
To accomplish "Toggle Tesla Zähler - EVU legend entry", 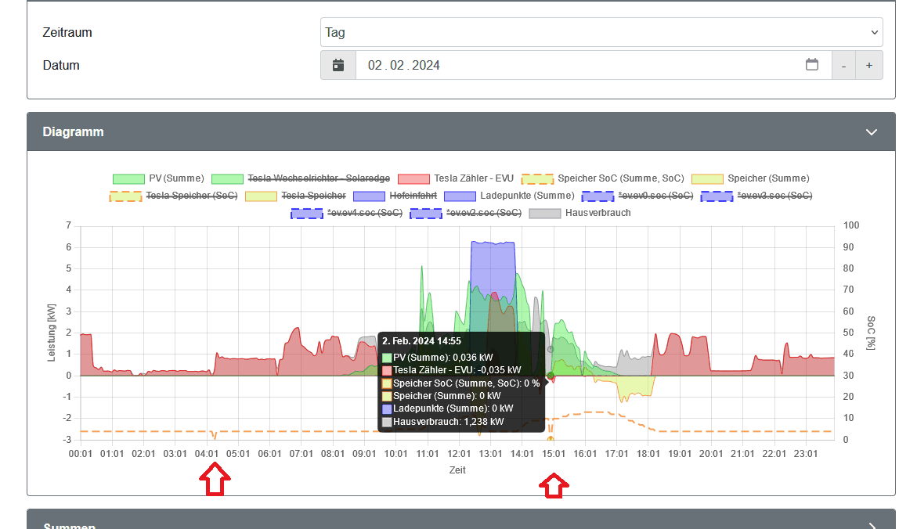I will point(456,178).
